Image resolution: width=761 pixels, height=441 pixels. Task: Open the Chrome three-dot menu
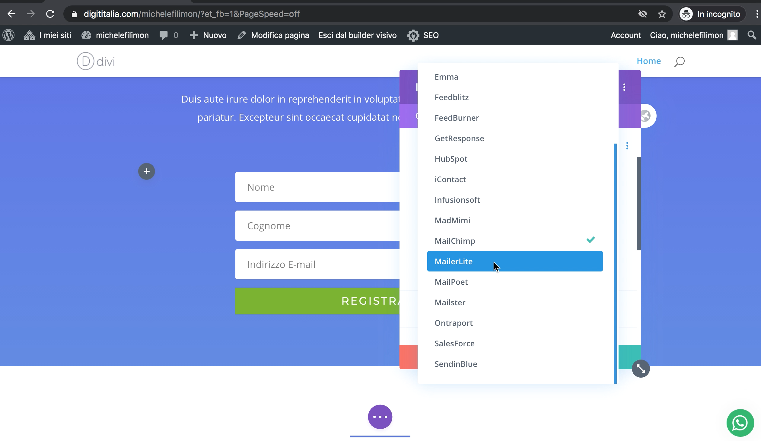tap(757, 14)
